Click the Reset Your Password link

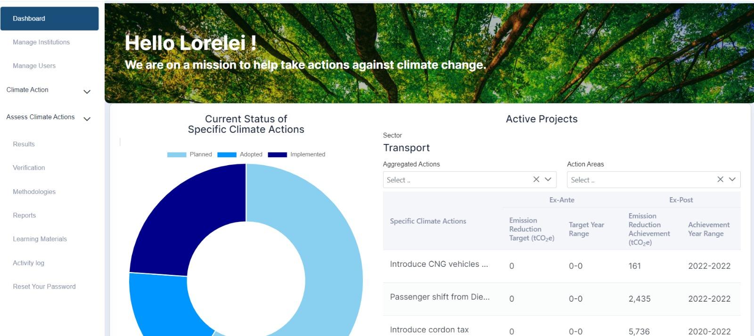click(44, 286)
